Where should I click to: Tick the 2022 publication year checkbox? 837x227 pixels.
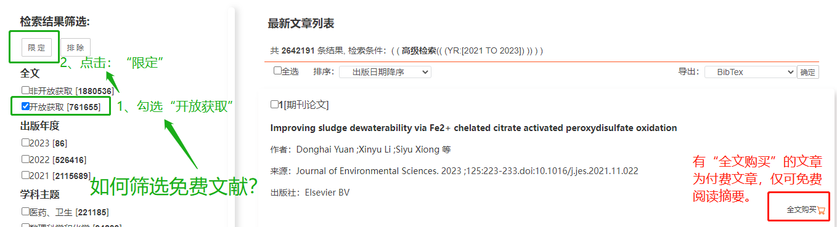[x=25, y=159]
